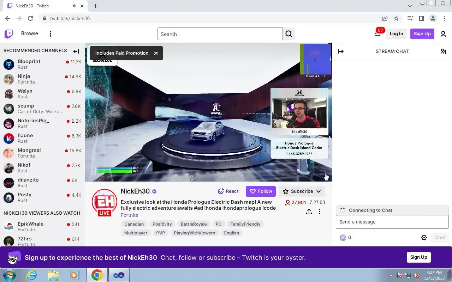
Task: Collapse the recommended channels sidebar
Action: pyautogui.click(x=76, y=51)
